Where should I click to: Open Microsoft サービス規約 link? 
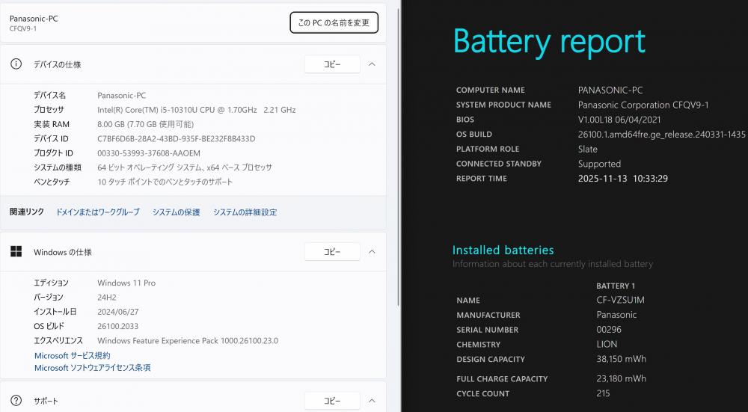72,356
